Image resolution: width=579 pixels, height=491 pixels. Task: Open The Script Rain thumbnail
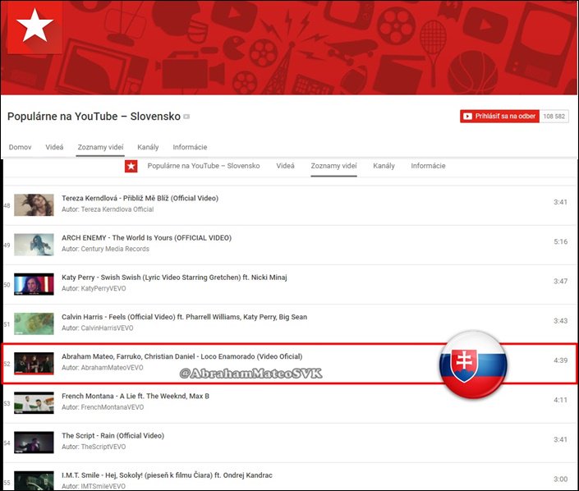tap(34, 443)
